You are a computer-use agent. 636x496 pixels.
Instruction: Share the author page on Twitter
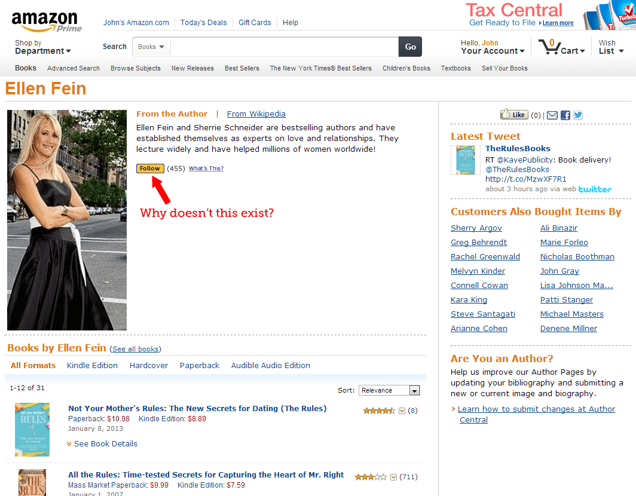(577, 115)
